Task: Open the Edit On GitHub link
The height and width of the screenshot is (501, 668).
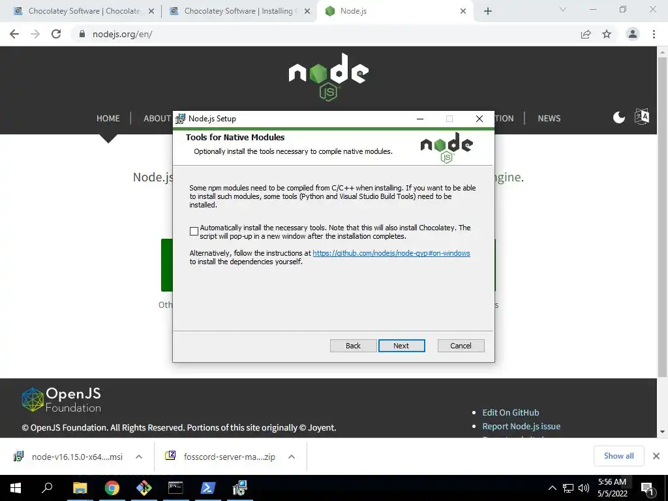Action: [510, 412]
